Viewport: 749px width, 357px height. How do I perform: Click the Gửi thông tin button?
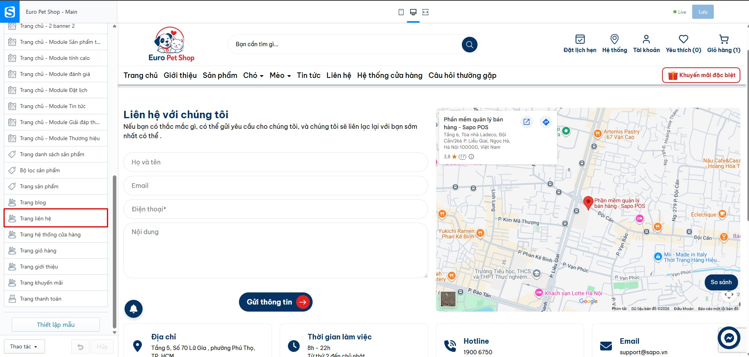coord(275,302)
